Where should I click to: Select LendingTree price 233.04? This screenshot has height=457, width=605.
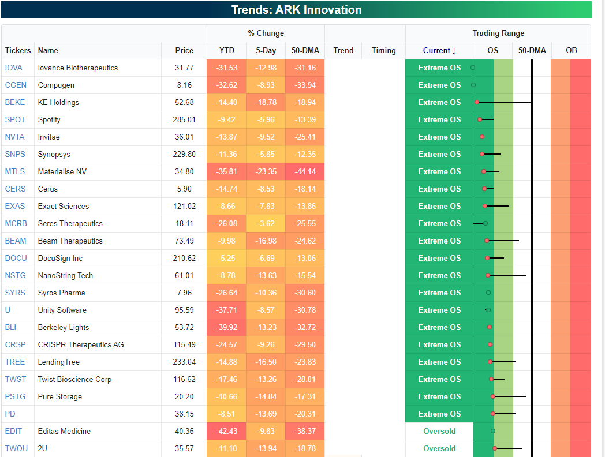tap(184, 362)
